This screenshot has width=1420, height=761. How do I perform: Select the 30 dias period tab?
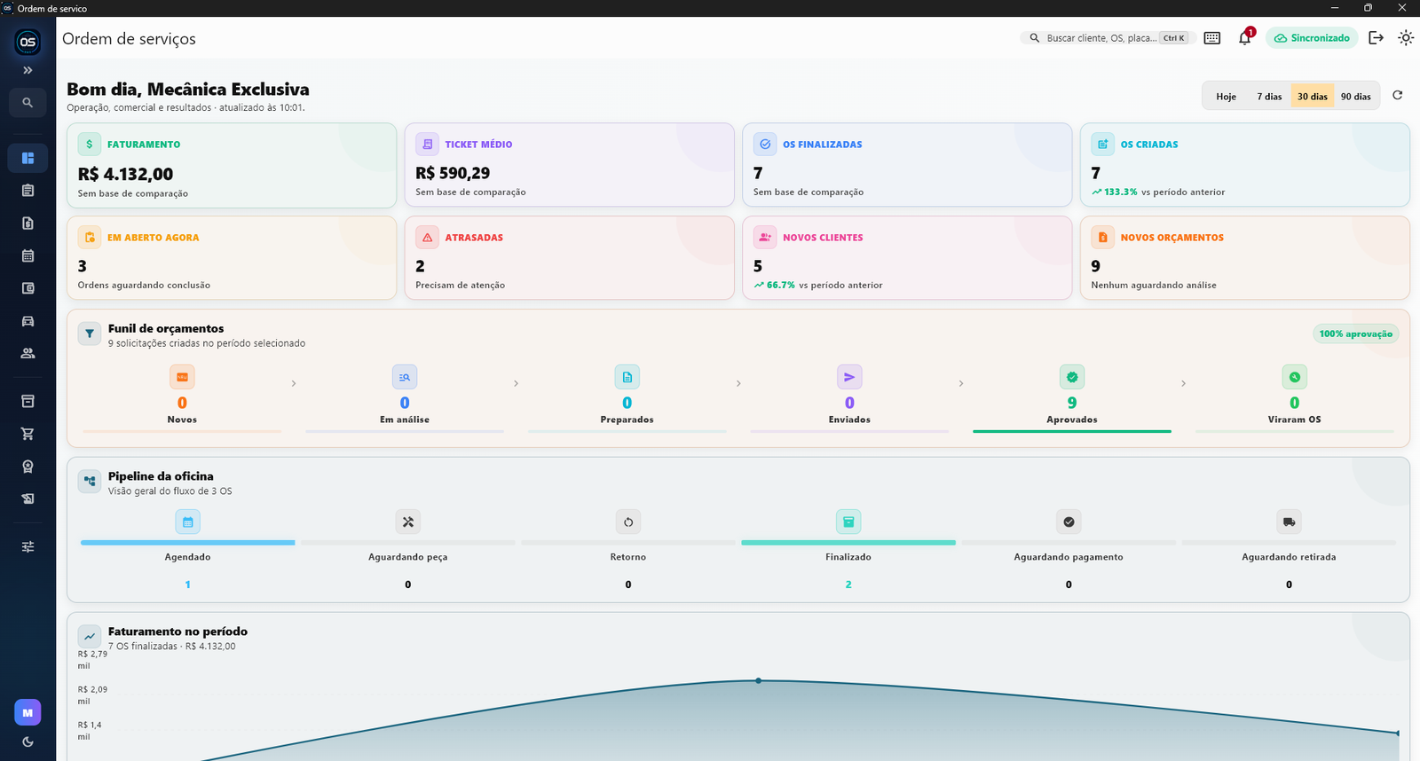(1313, 97)
